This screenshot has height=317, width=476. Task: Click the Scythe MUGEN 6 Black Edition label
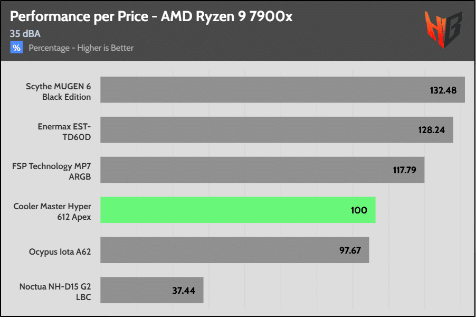[x=58, y=91]
